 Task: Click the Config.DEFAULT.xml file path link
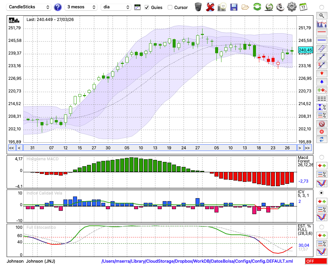[197, 261]
